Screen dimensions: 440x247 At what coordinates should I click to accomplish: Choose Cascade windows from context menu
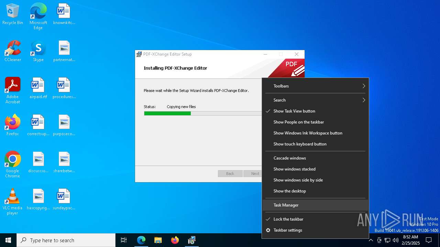[x=315, y=158]
